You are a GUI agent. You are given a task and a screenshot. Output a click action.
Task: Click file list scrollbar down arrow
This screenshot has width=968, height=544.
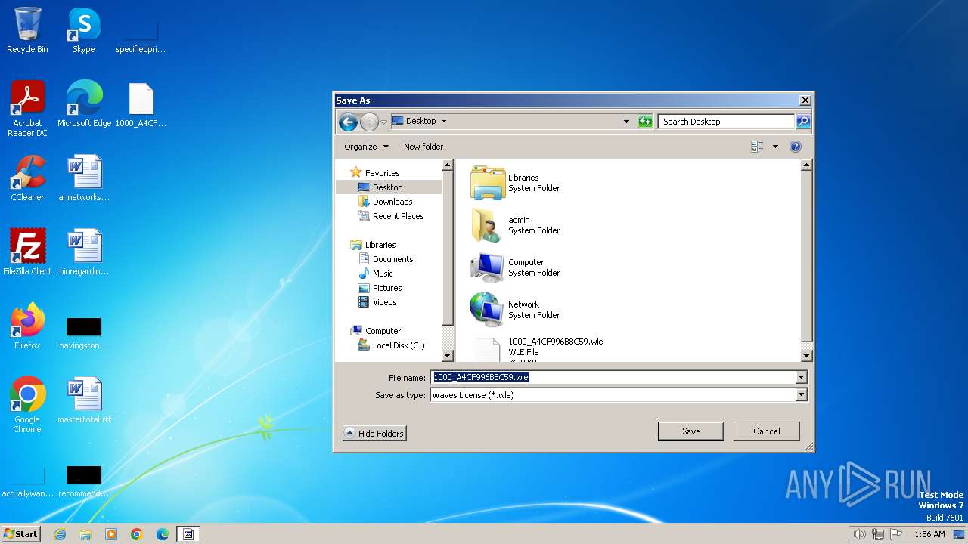[x=806, y=355]
